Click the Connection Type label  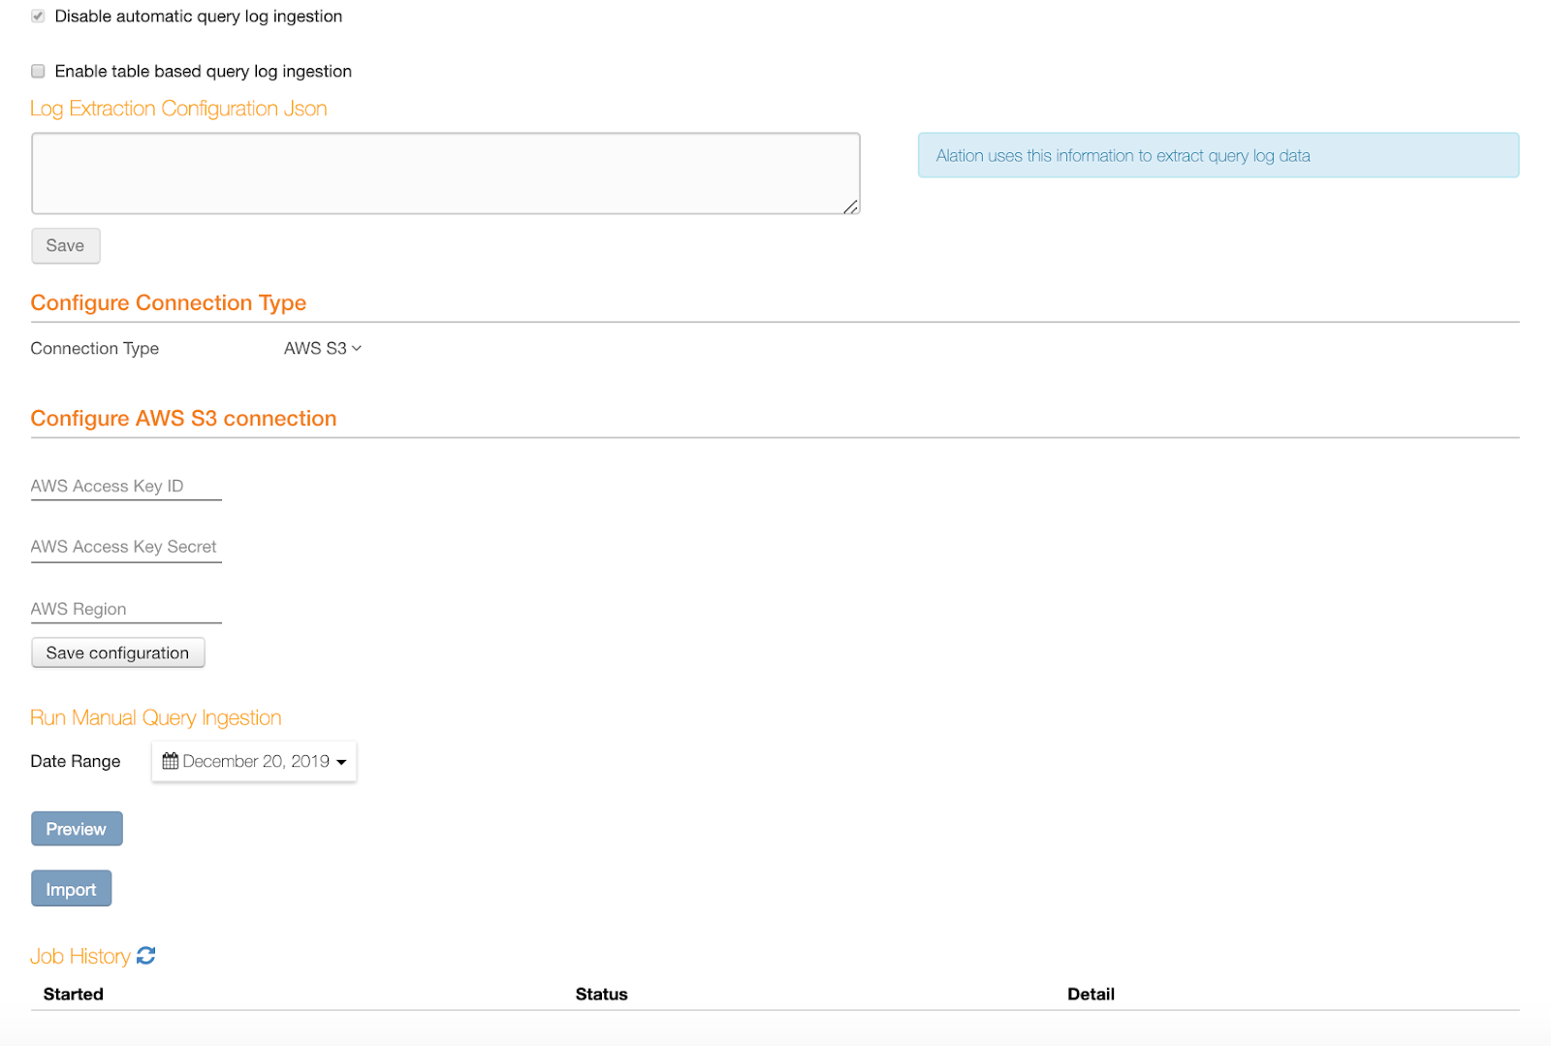tap(95, 348)
